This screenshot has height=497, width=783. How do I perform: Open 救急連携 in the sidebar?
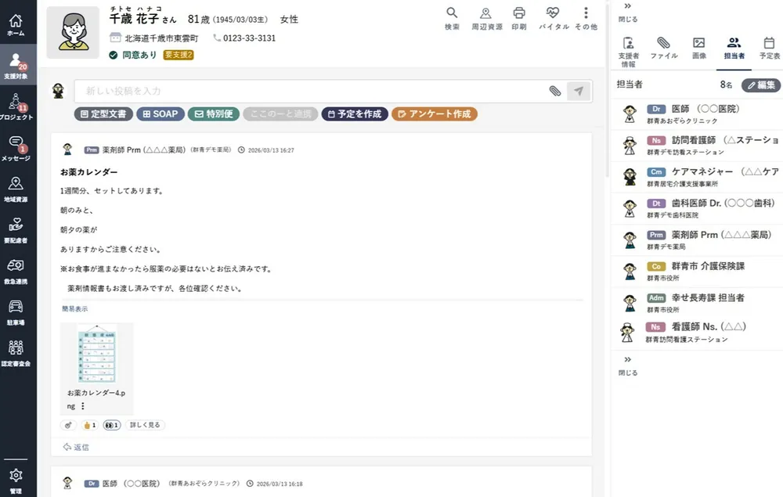click(x=16, y=271)
